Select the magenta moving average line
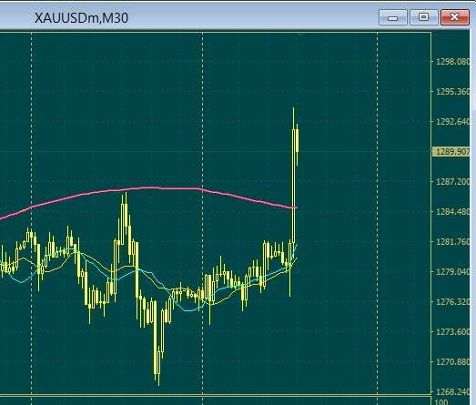 pos(152,187)
